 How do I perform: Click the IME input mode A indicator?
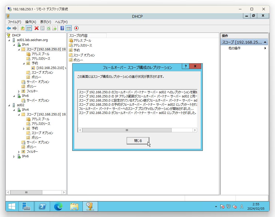tap(242, 206)
